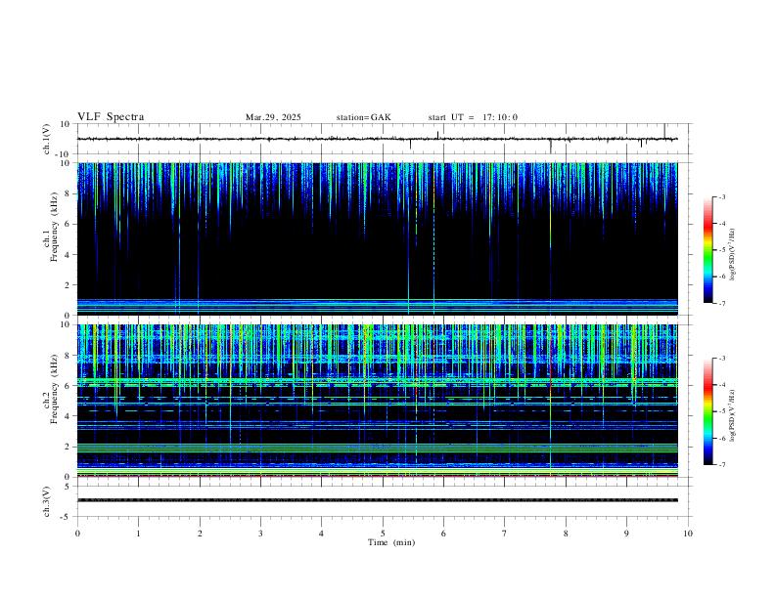The image size is (775, 598).
Task: Click the ch.2 frequency tick label "4"
Action: (x=68, y=416)
